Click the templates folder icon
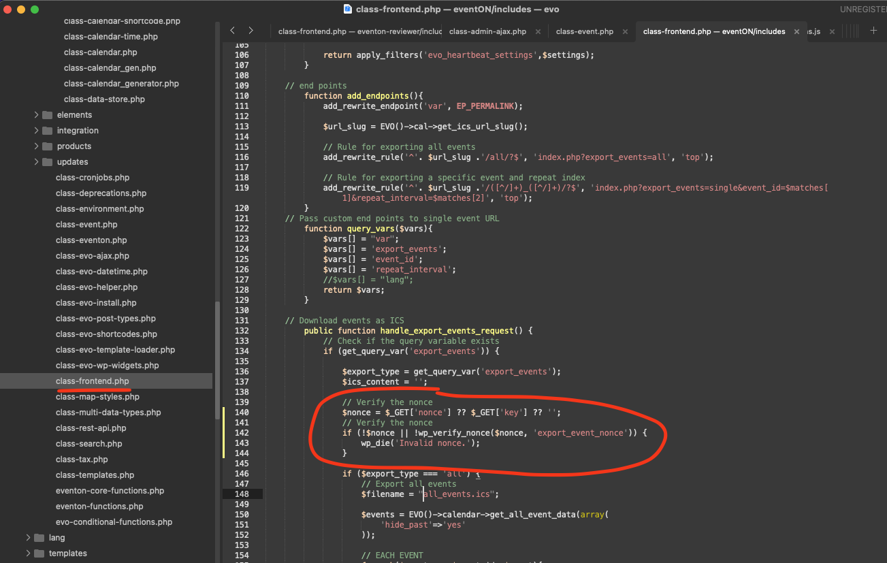The image size is (887, 563). point(39,553)
